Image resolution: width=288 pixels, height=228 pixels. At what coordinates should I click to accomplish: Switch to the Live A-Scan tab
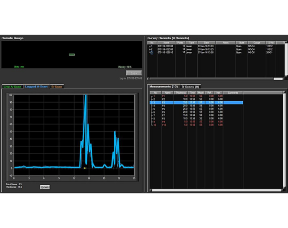[12, 86]
